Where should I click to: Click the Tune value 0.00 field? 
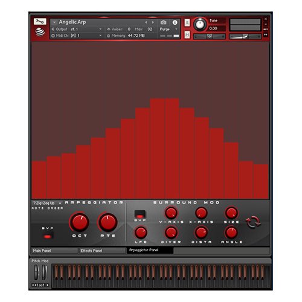tap(216, 28)
